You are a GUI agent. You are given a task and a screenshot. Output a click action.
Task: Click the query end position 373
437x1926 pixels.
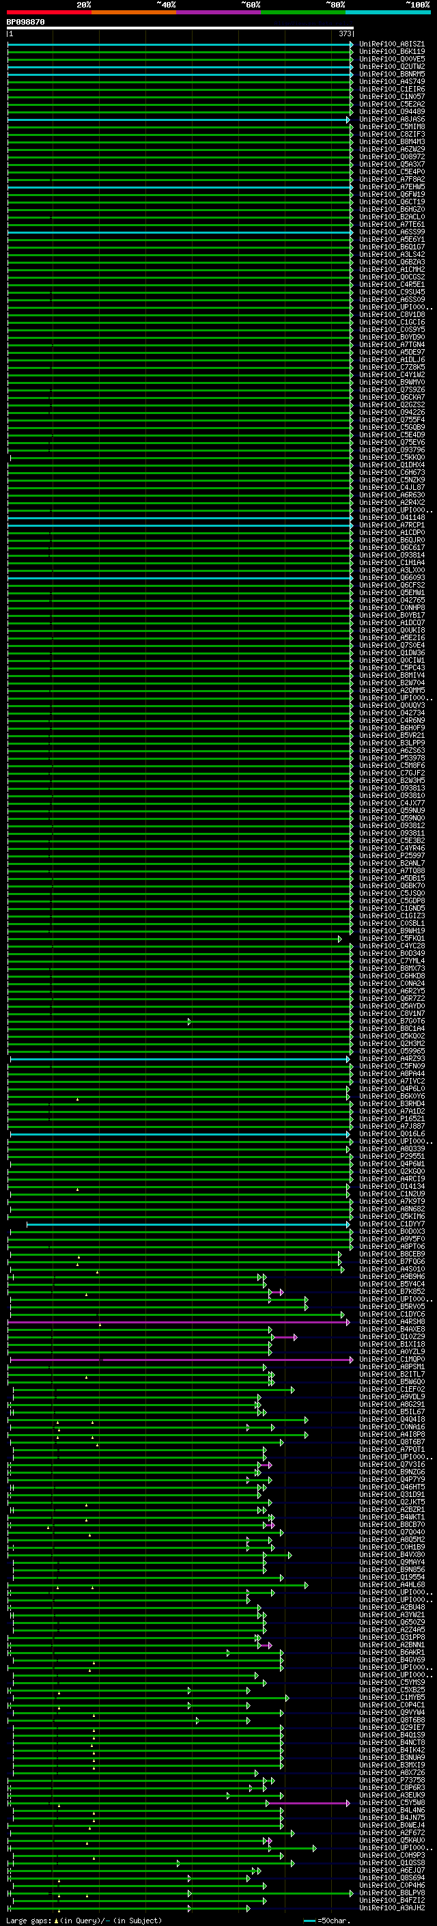(345, 33)
